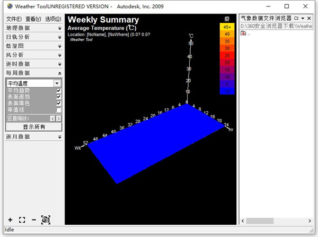This screenshot has width=318, height=237.
Task: Click the yellow 45+ legend color swatch
Action: tap(226, 27)
